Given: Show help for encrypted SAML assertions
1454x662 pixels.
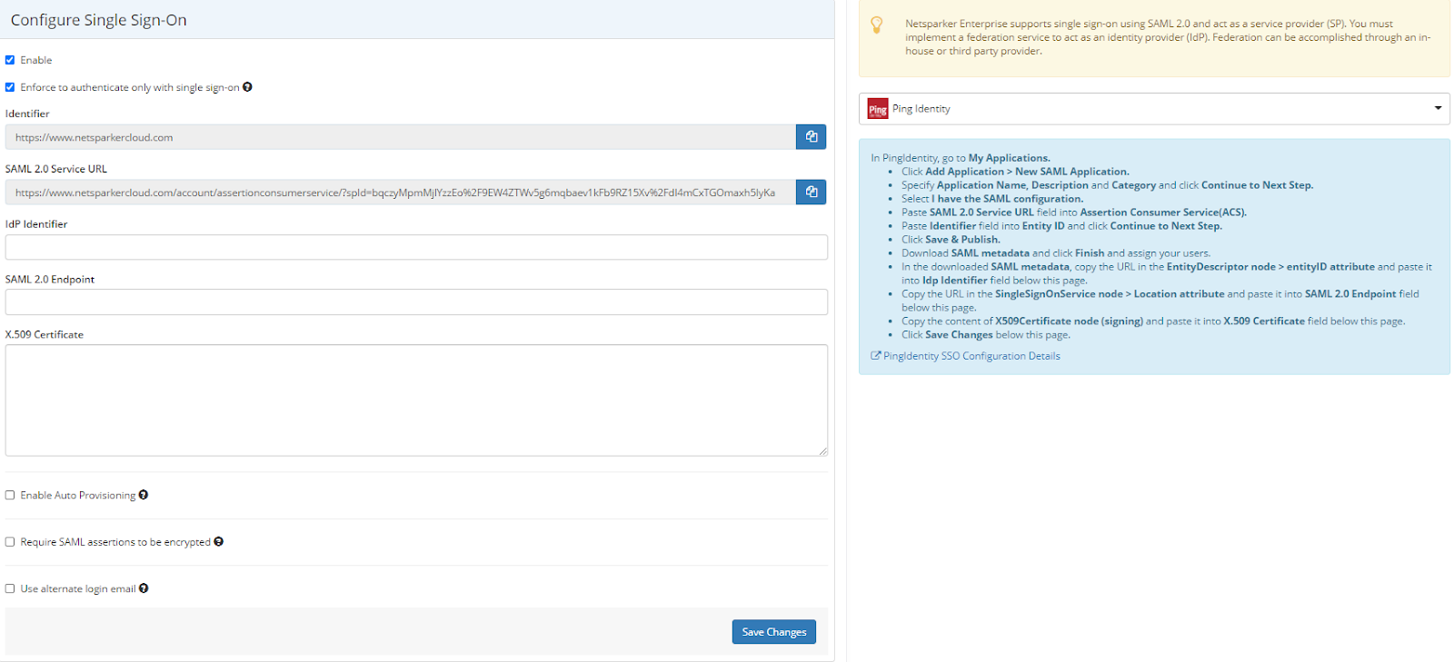Looking at the screenshot, I should [219, 542].
